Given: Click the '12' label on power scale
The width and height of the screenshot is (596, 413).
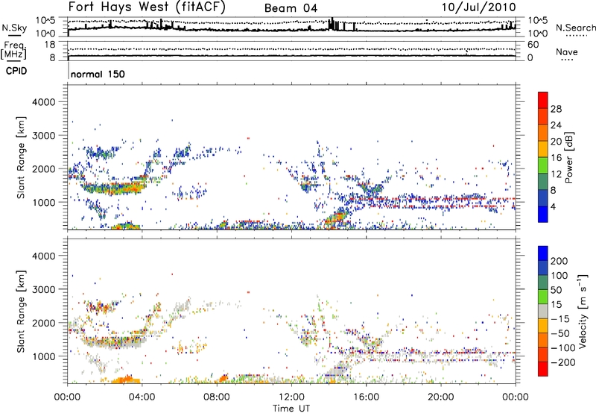Looking at the screenshot, I should point(556,174).
